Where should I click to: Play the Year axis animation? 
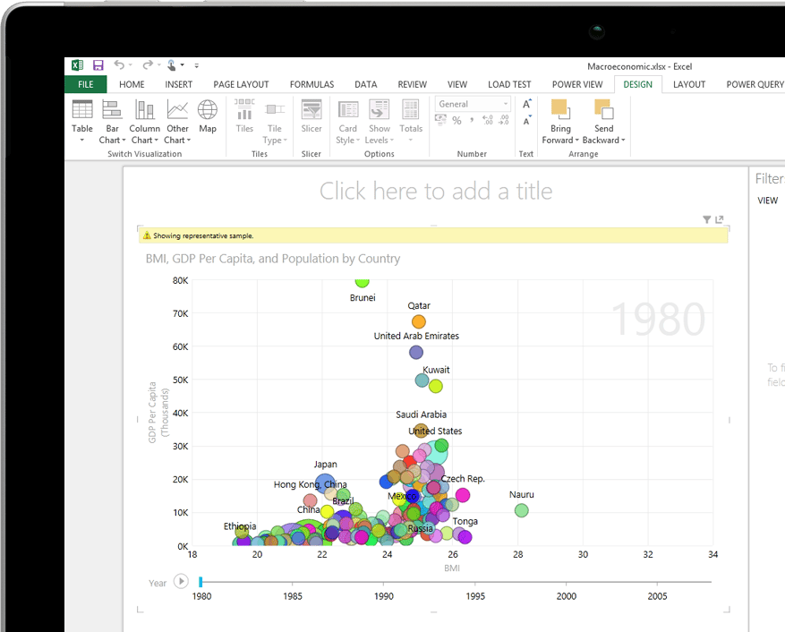point(181,582)
